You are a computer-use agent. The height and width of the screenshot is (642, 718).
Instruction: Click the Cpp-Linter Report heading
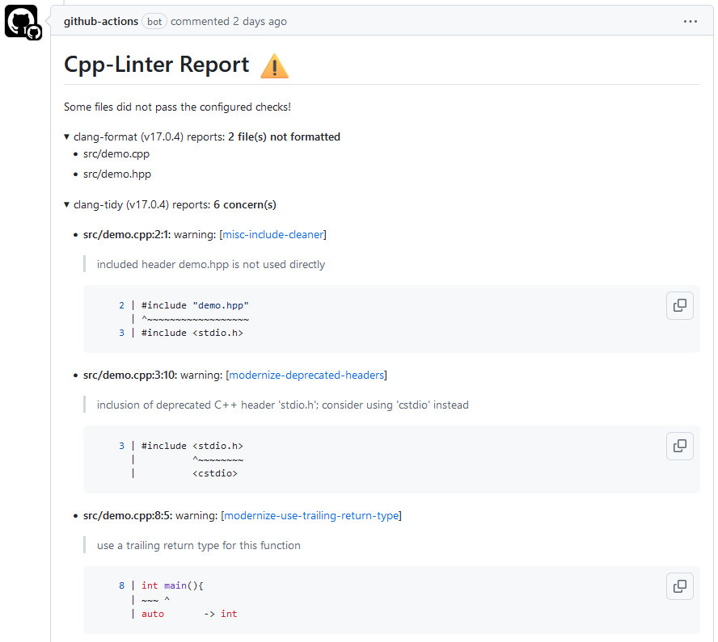[x=157, y=65]
